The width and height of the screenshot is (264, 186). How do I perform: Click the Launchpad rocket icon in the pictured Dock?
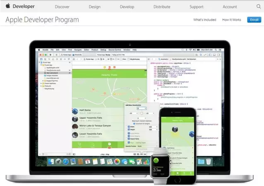58,162
